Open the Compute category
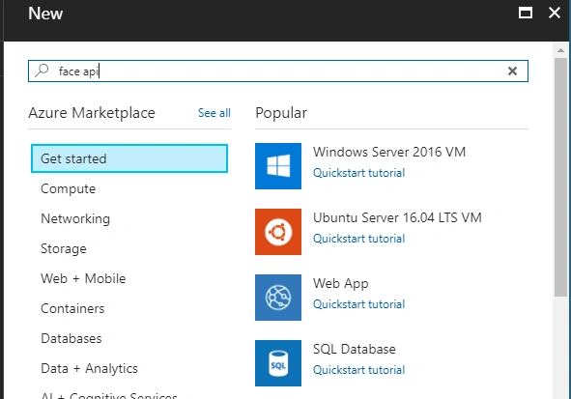The height and width of the screenshot is (399, 571). [x=68, y=188]
